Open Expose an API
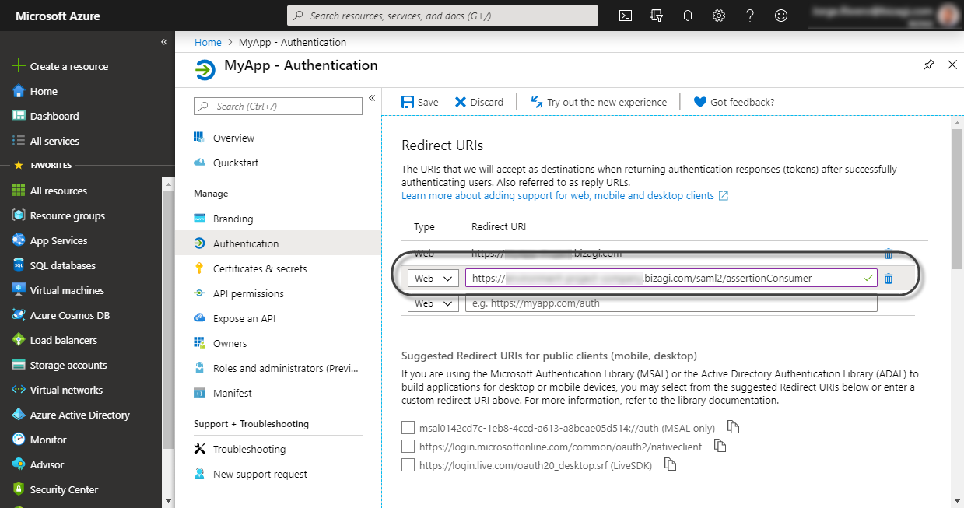Image resolution: width=964 pixels, height=508 pixels. pos(244,318)
